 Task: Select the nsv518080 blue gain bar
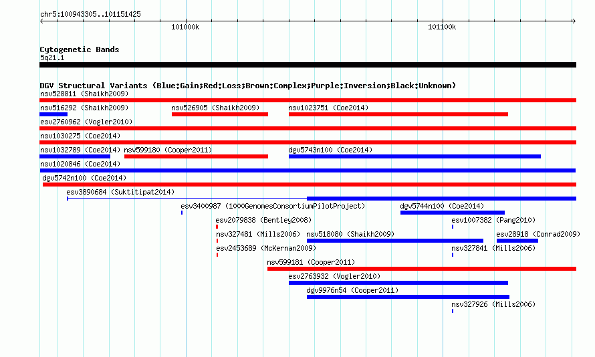pyautogui.click(x=395, y=241)
